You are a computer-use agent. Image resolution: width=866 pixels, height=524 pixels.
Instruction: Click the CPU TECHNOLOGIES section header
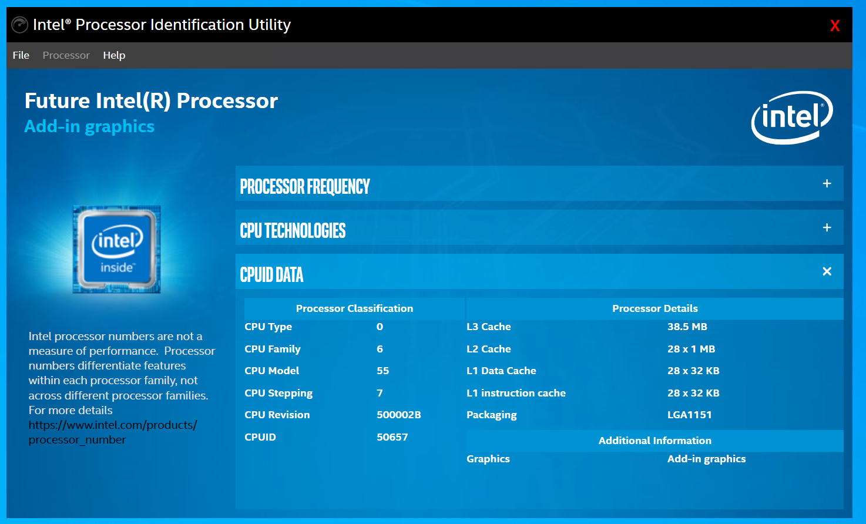click(539, 227)
